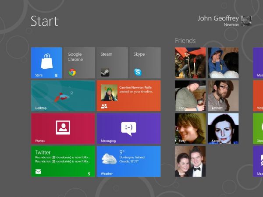Open the People tile with Caroline's post

128,95
